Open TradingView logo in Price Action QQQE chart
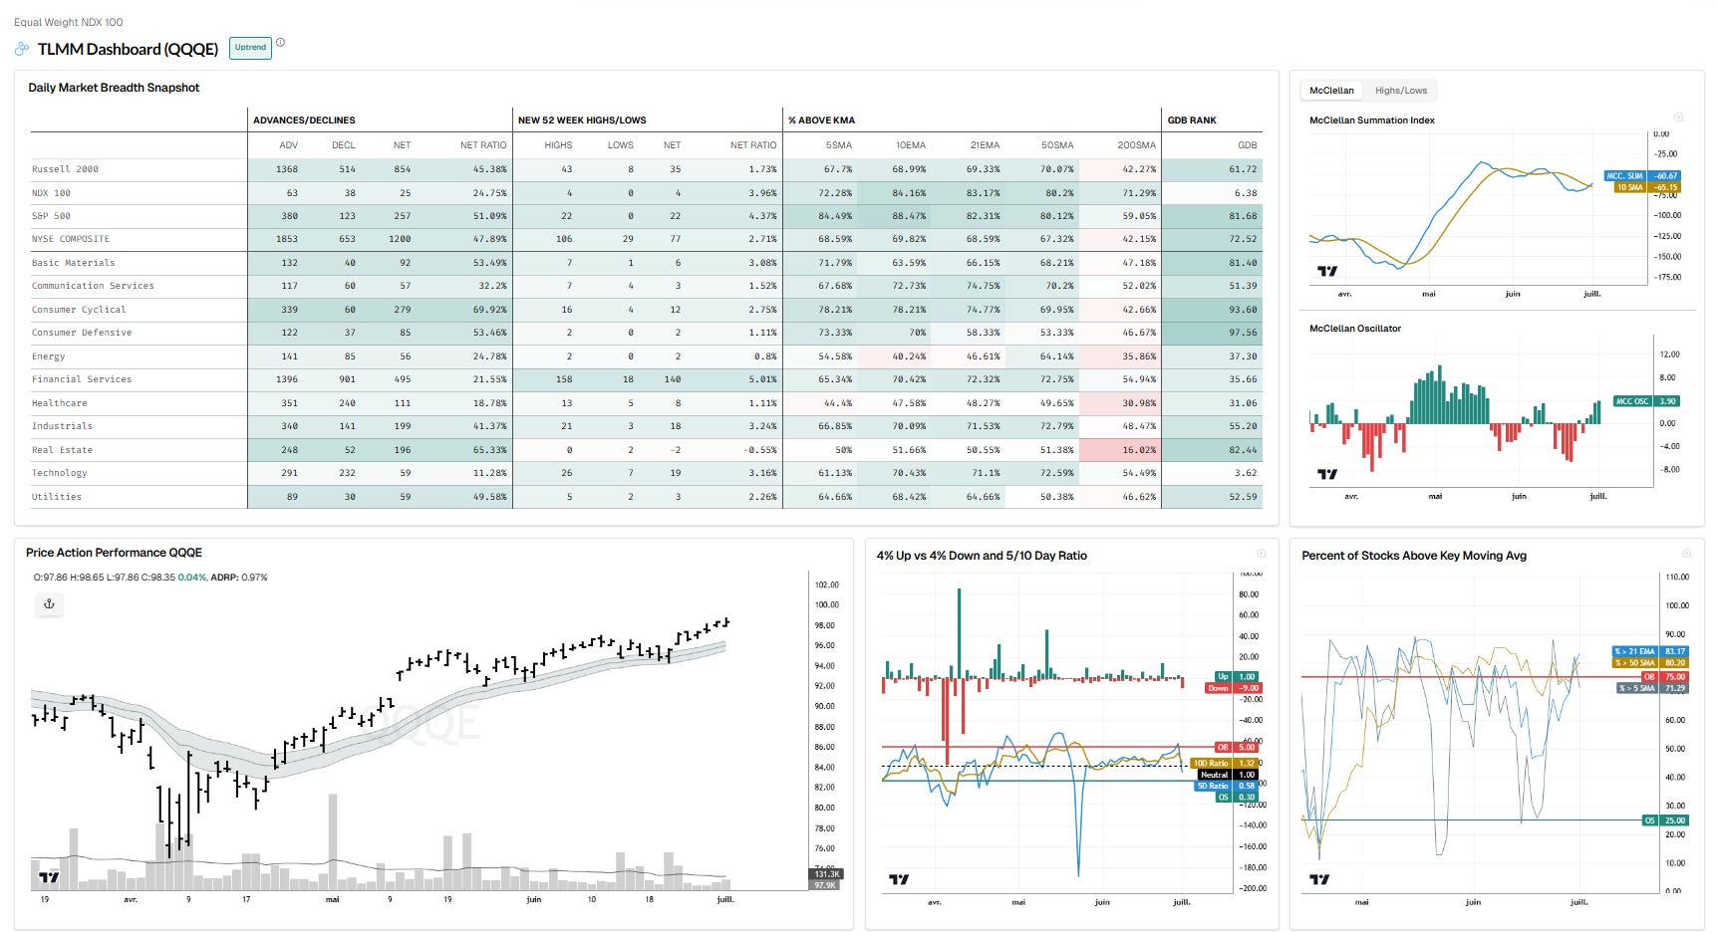The image size is (1718, 935). click(x=49, y=877)
